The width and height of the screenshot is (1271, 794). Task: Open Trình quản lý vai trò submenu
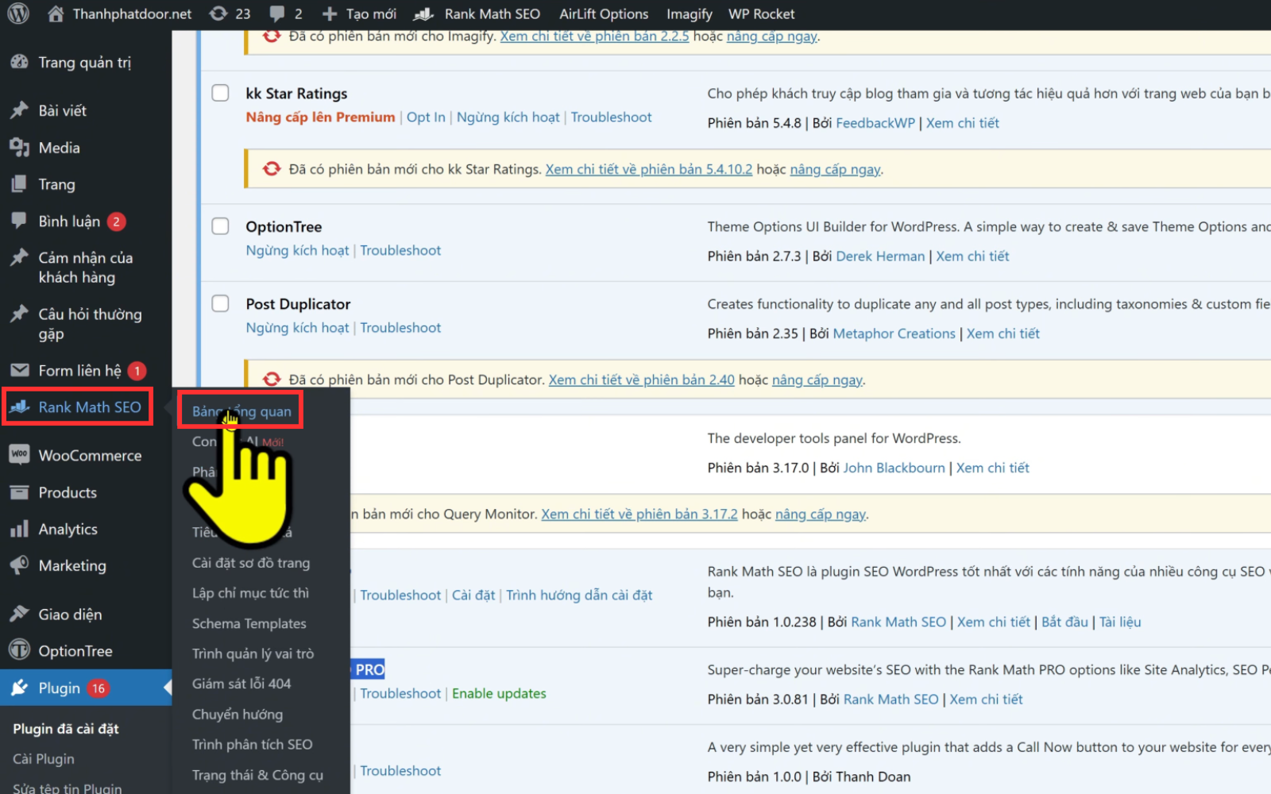click(x=253, y=653)
